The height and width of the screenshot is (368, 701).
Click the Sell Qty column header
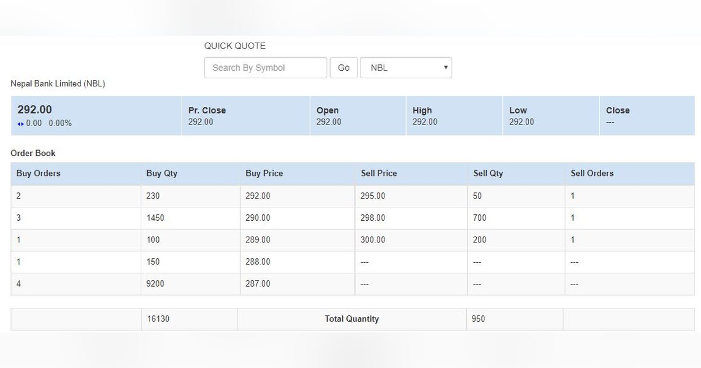pos(488,173)
